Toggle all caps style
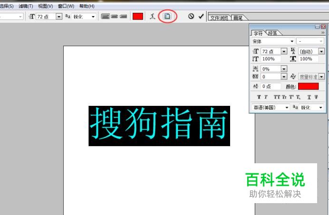 [x=277, y=97]
